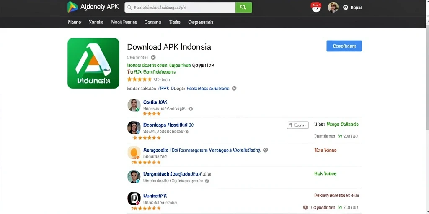The height and width of the screenshot is (214, 429).
Task: Click the green search magnifier button
Action: (243, 8)
